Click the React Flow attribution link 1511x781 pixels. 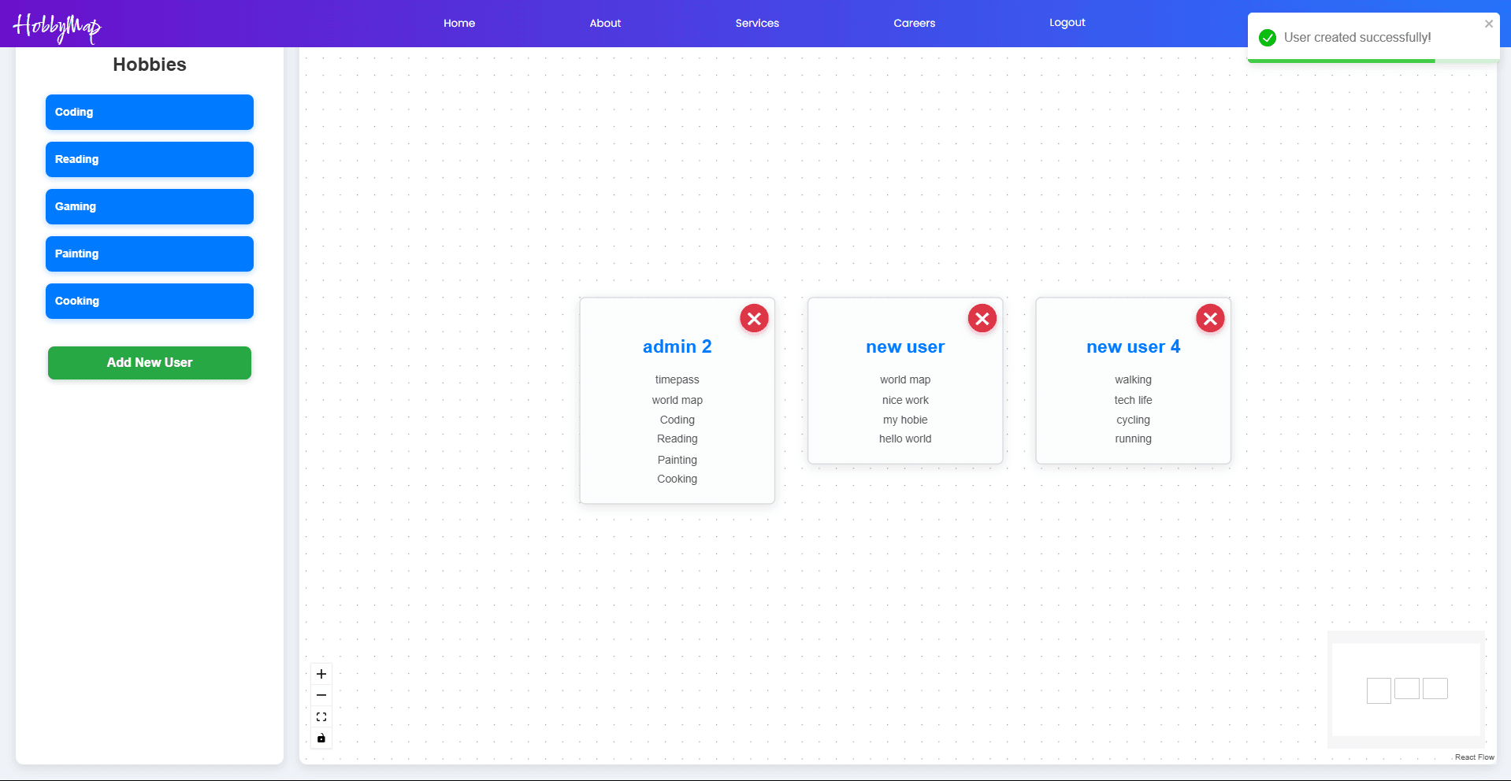(1474, 757)
